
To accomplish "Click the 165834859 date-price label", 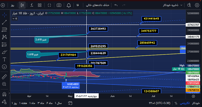I will (x=71, y=85).
